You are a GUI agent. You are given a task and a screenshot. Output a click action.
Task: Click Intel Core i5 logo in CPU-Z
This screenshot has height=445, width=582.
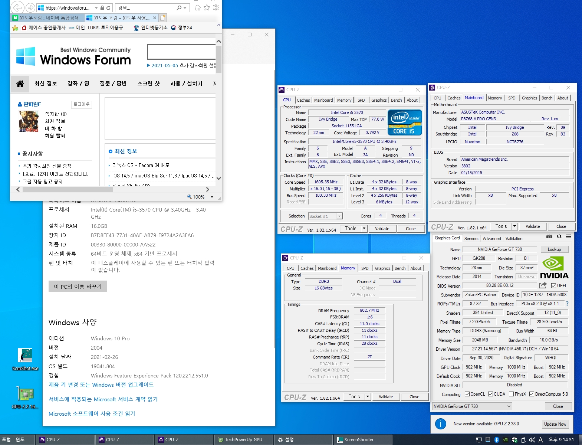coord(405,122)
